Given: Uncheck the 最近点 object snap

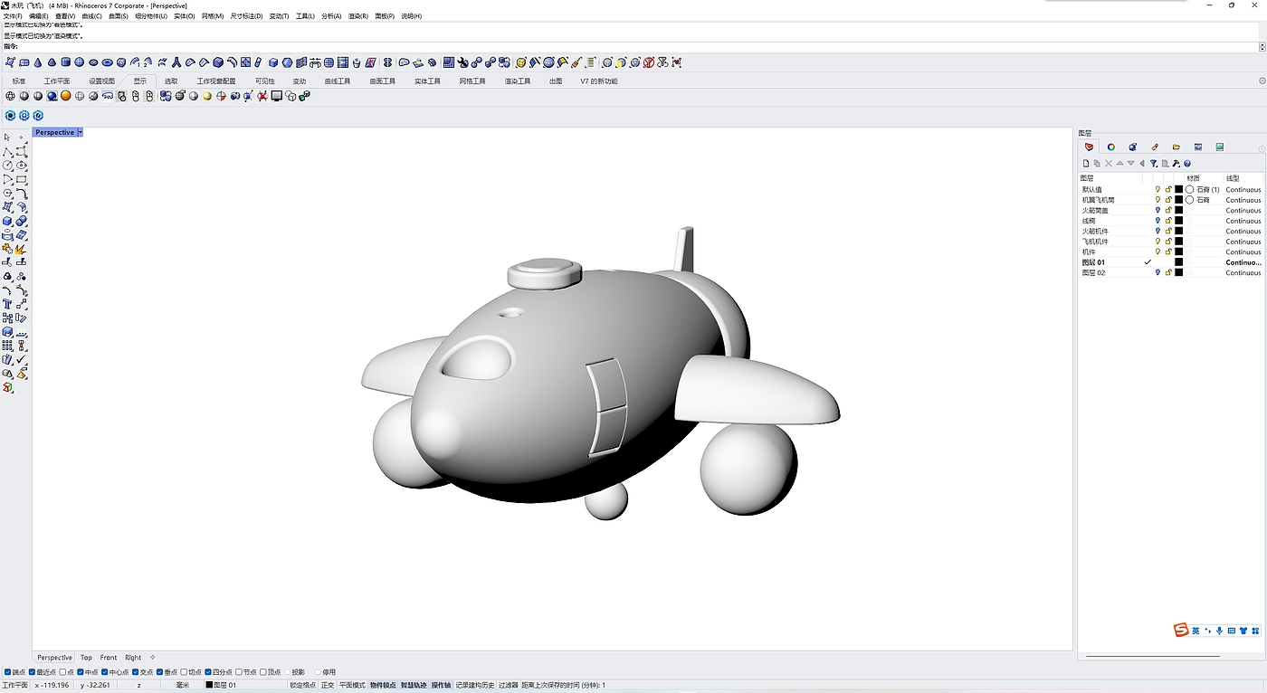Looking at the screenshot, I should coord(33,672).
